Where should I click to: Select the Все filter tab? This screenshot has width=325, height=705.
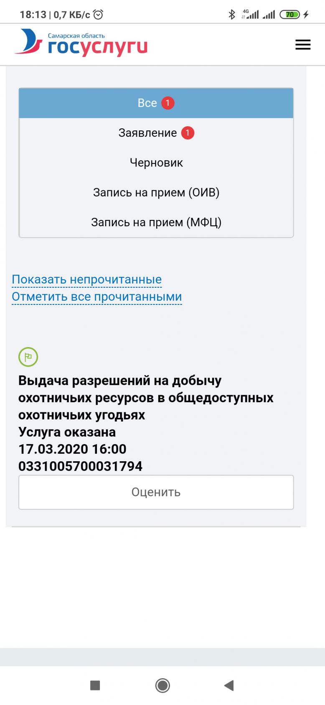pos(147,103)
